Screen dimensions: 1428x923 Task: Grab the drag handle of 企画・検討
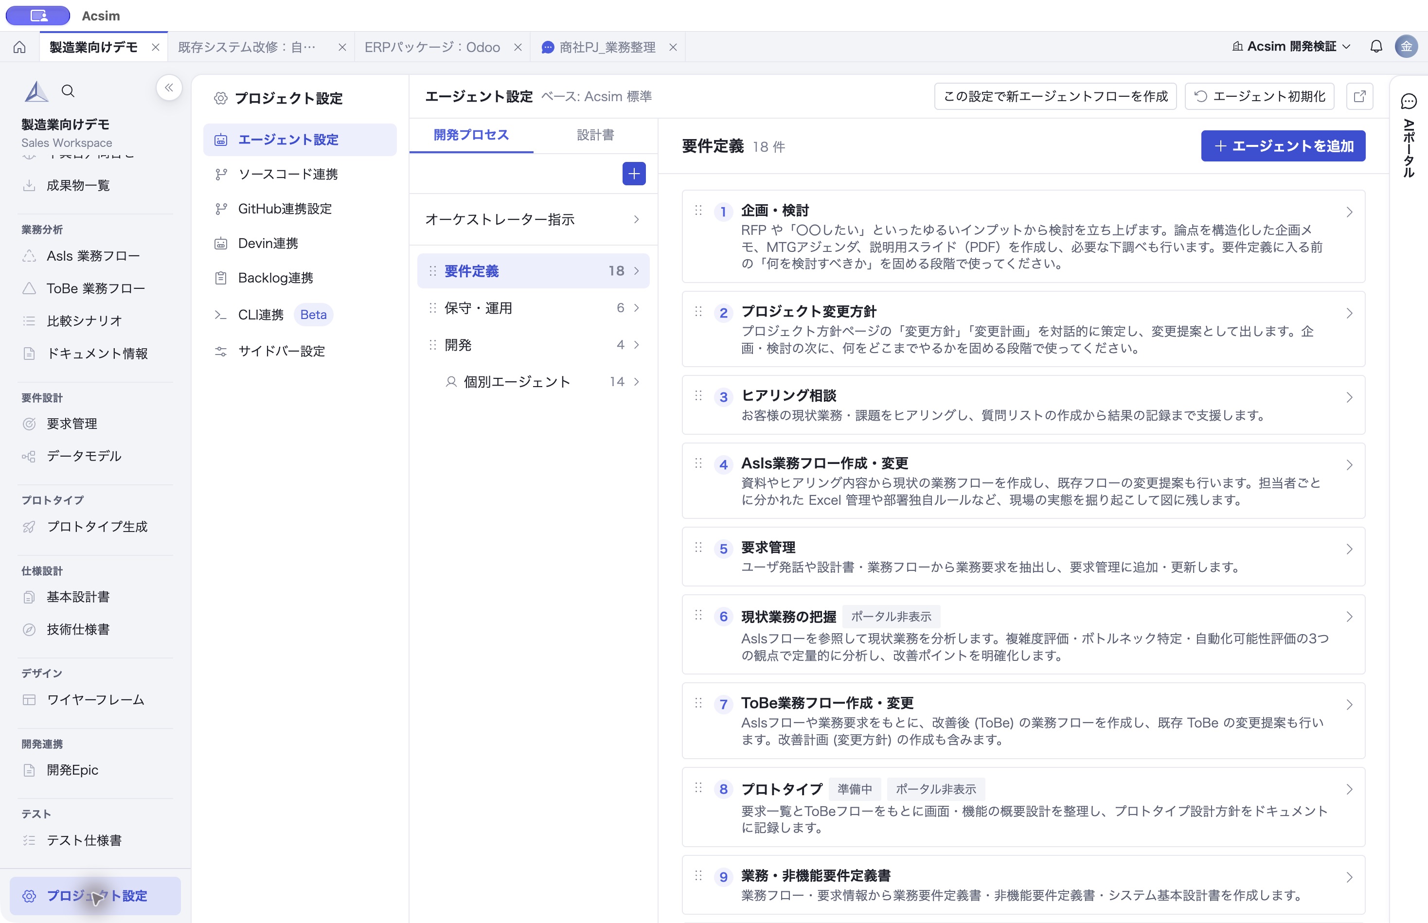pyautogui.click(x=698, y=211)
